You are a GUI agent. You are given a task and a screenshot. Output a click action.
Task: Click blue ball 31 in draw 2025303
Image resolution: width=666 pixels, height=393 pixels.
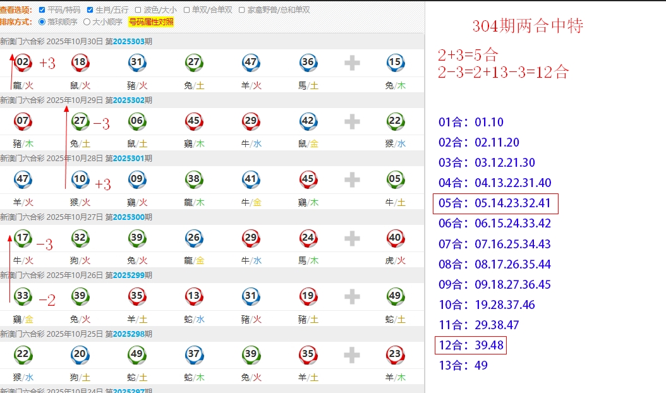pos(136,62)
